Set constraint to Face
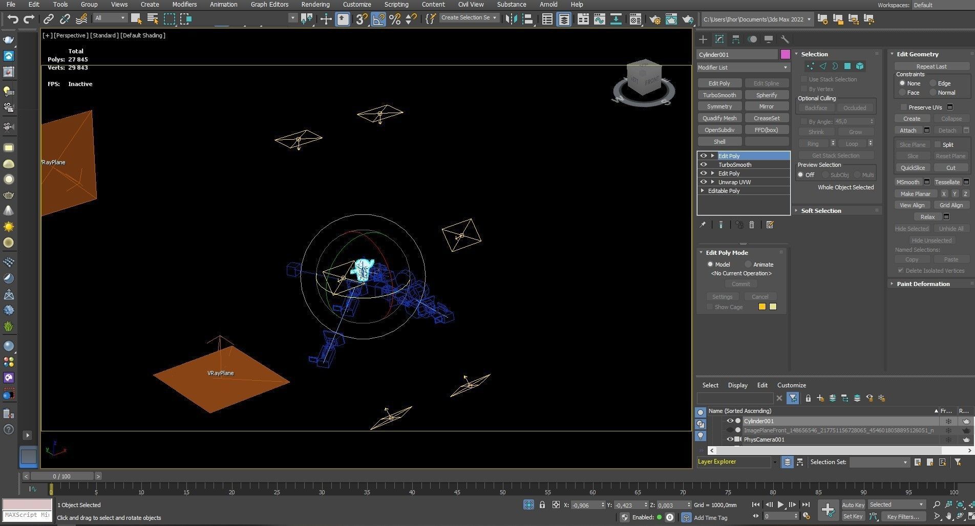Image resolution: width=975 pixels, height=526 pixels. pyautogui.click(x=902, y=93)
